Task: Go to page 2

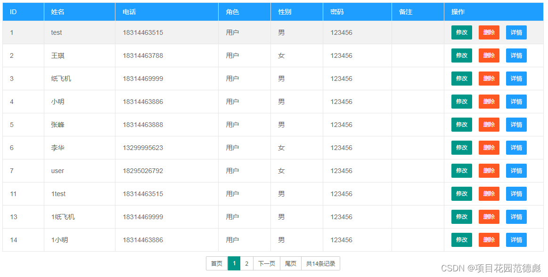Action: click(x=247, y=263)
